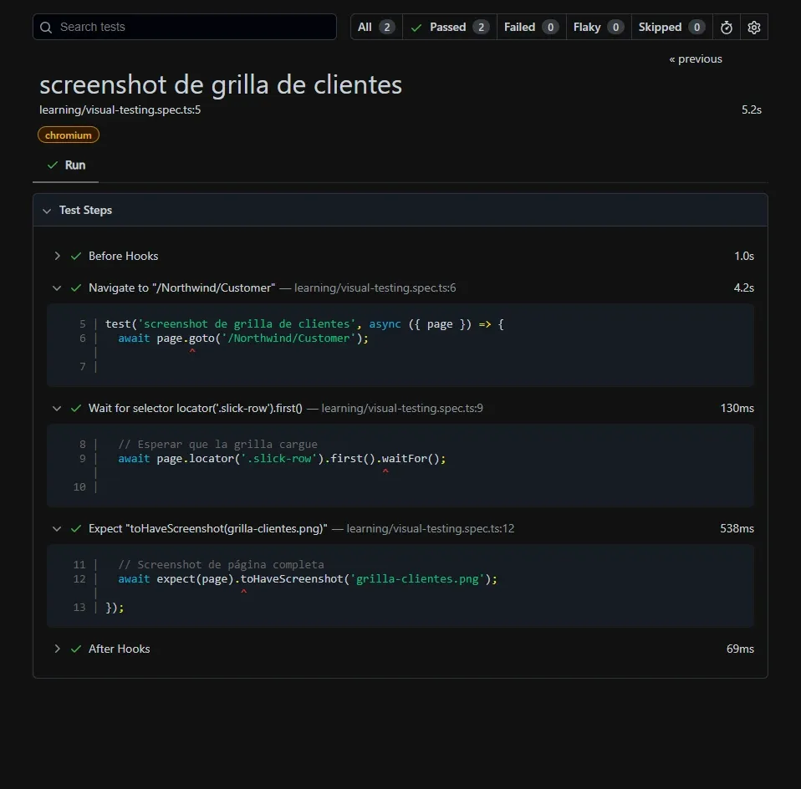Screen dimensions: 801x789
Task: Click the page.goto code line
Action: [243, 338]
